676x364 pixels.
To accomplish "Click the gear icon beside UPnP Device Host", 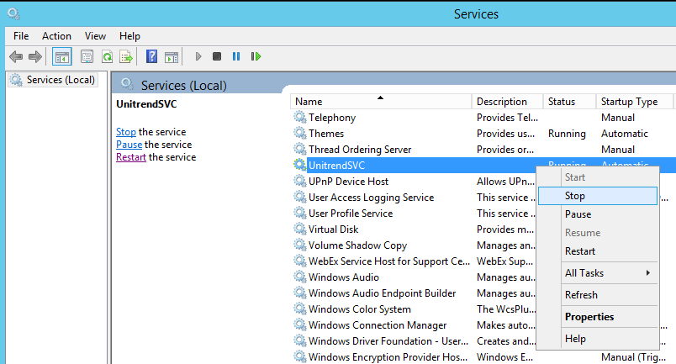I will 300,181.
